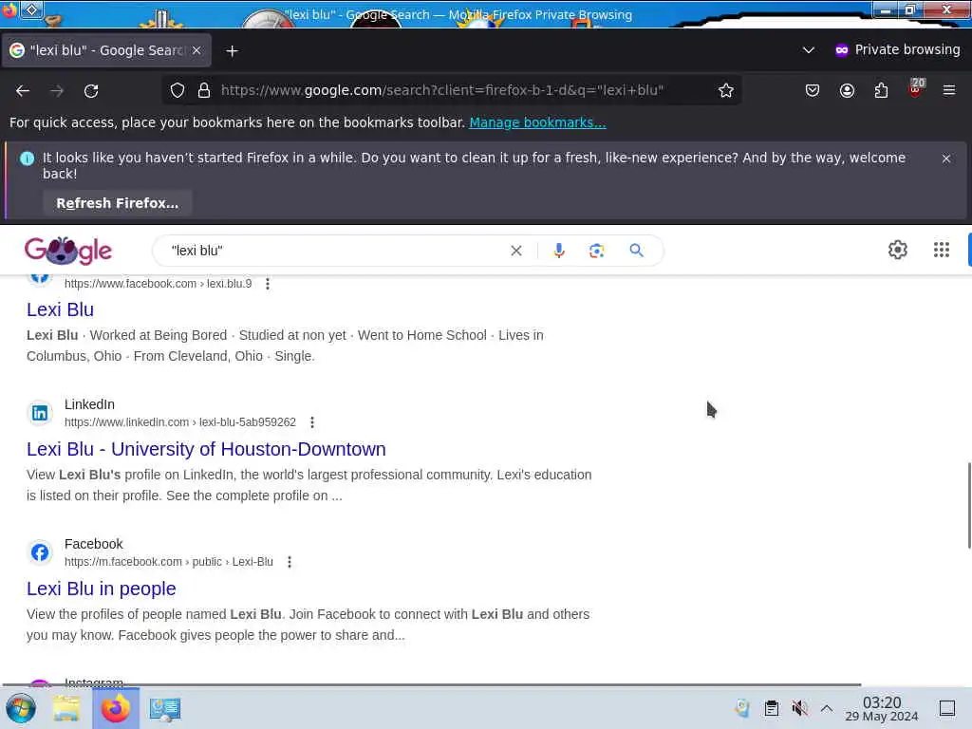The width and height of the screenshot is (972, 729).
Task: Close the "lexi blu" Google Search tab
Action: (196, 50)
